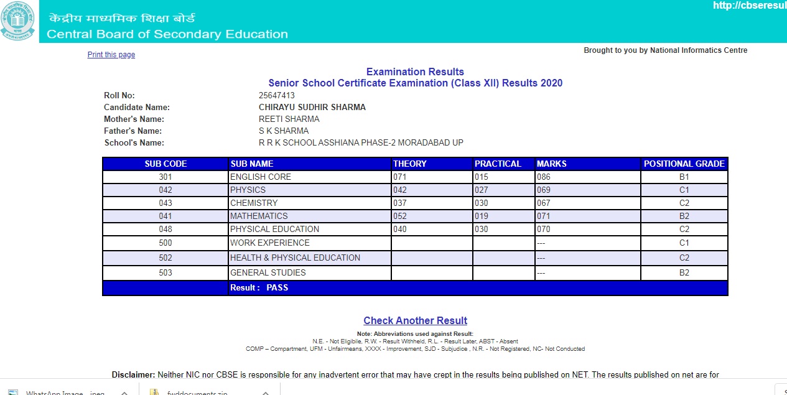Viewport: 787px width, 395px height.
Task: Click the Senior School Certificate Examination 2020 heading
Action: 416,83
